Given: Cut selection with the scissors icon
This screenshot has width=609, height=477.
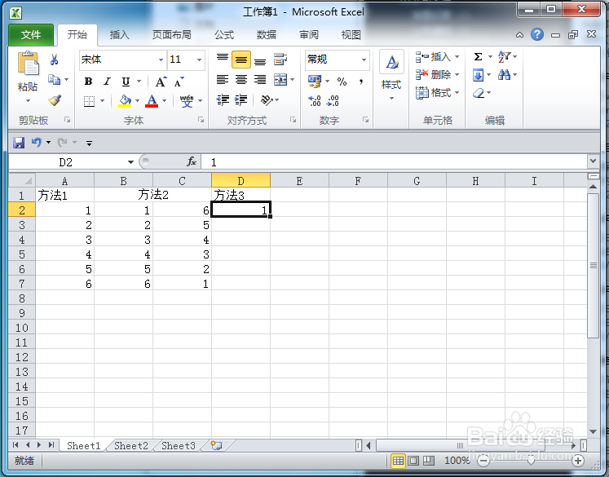Looking at the screenshot, I should (x=55, y=60).
